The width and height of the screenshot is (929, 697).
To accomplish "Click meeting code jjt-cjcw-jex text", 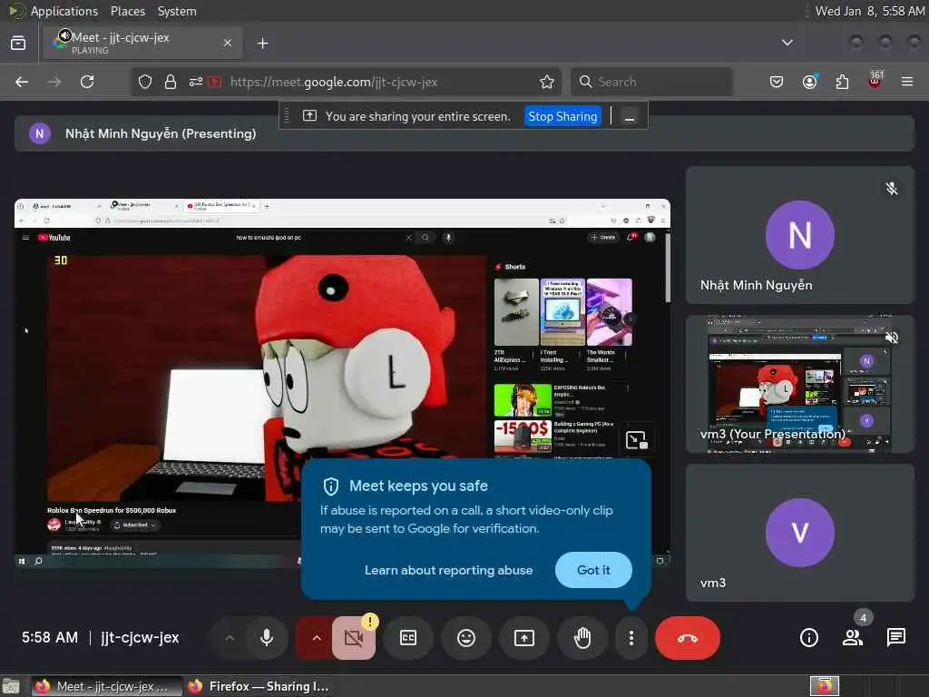I will point(140,638).
